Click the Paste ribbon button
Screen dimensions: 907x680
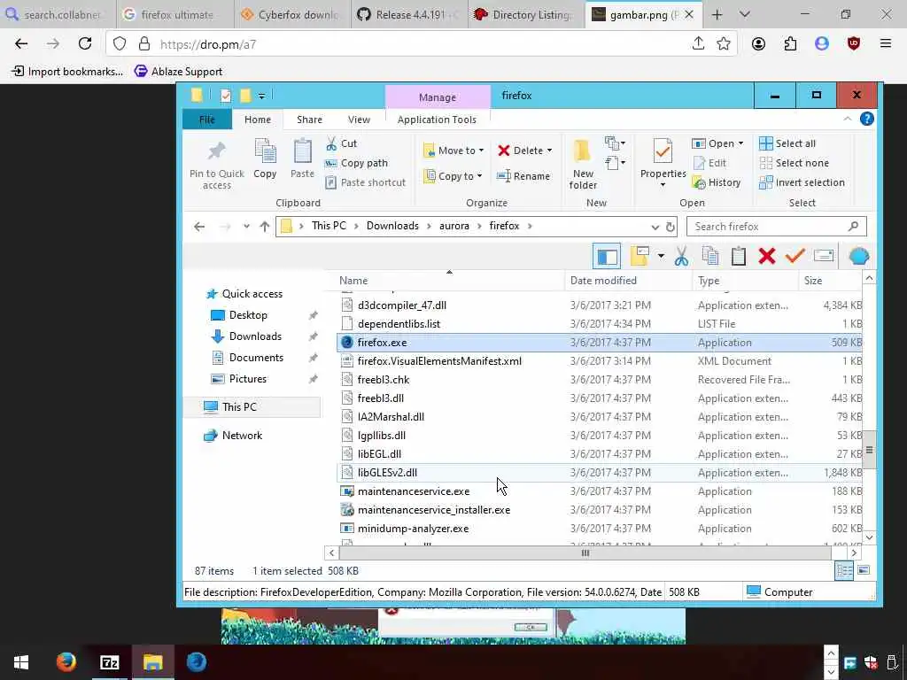click(303, 158)
